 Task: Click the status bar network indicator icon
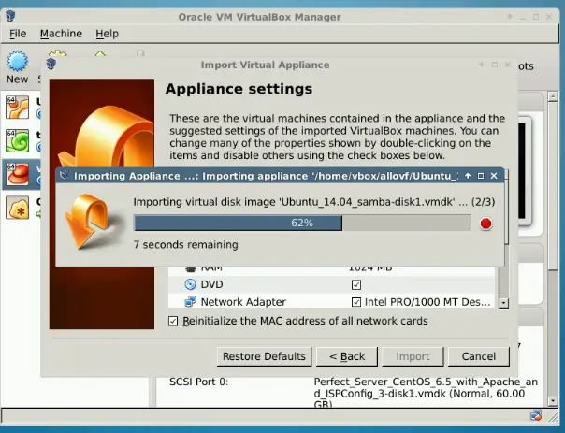(x=536, y=416)
